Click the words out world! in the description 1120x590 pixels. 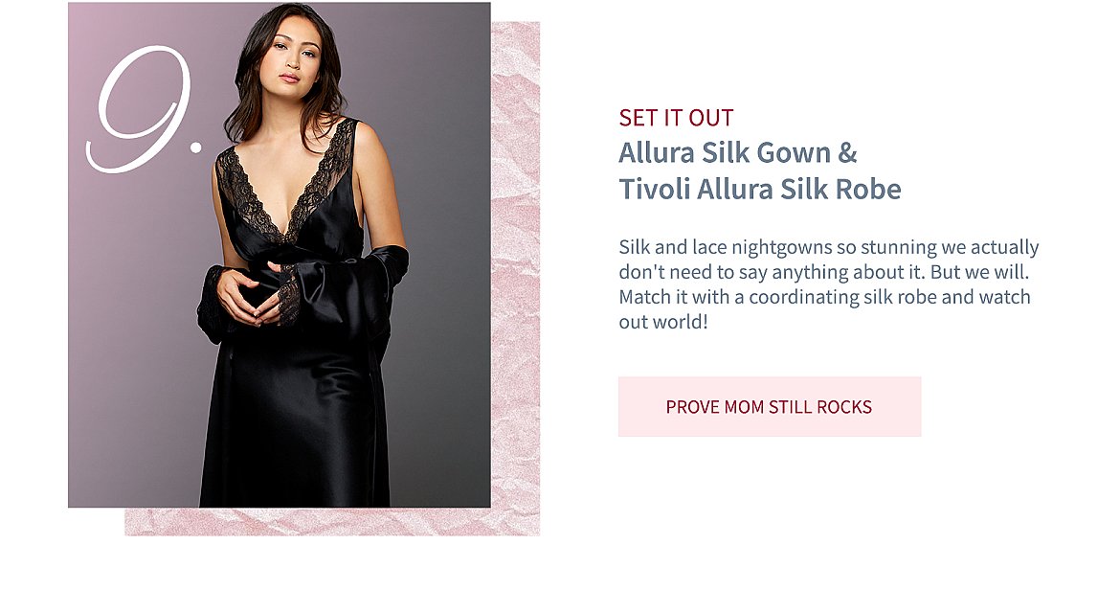(663, 322)
